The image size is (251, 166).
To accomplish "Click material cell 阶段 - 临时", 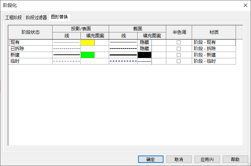I will tap(214, 61).
